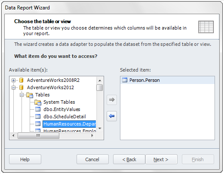Screen dimensions: 224x174
Task: Remove selected item with left arrow button
Action: click(112, 116)
